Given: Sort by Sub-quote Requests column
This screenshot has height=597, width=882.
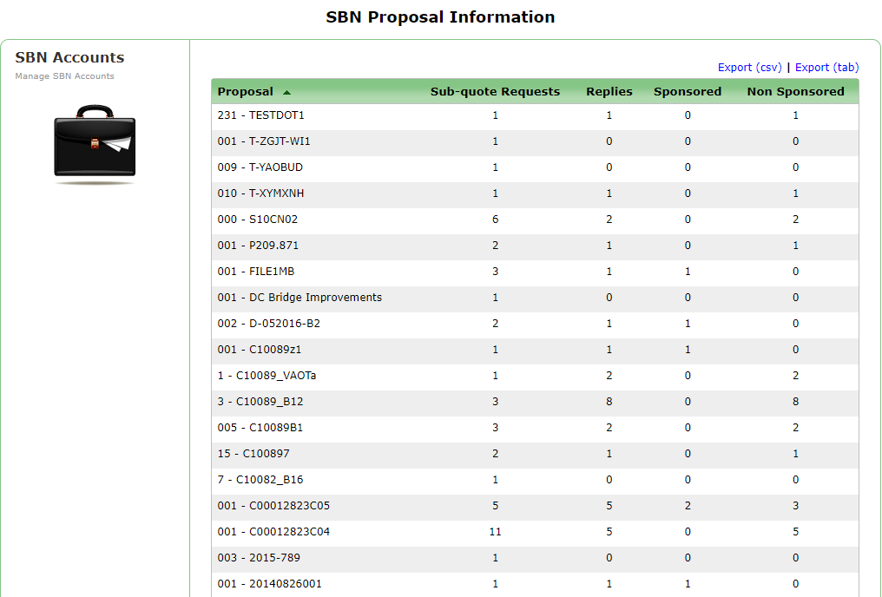Looking at the screenshot, I should coord(495,92).
